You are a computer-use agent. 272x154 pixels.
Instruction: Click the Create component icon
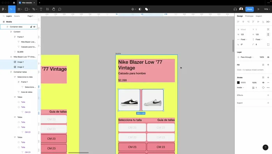point(133,9)
